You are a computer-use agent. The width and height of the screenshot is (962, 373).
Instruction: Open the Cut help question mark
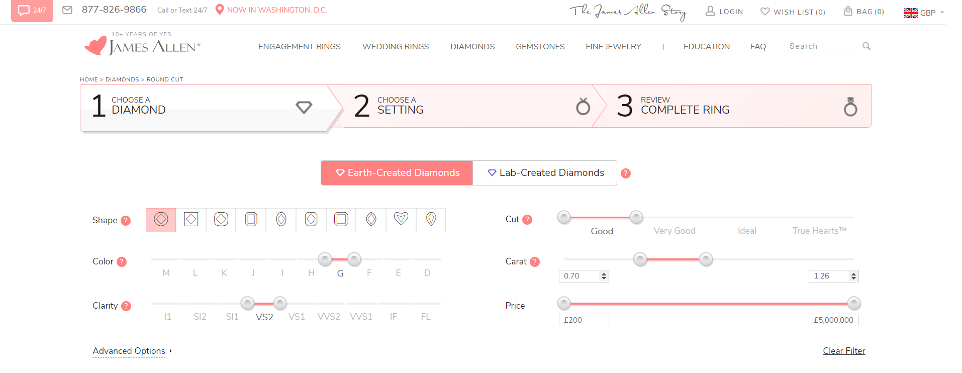coord(527,220)
